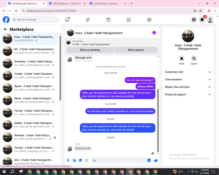Open the notifications bell with 16 badge
This screenshot has width=219, height=175.
(x=202, y=20)
